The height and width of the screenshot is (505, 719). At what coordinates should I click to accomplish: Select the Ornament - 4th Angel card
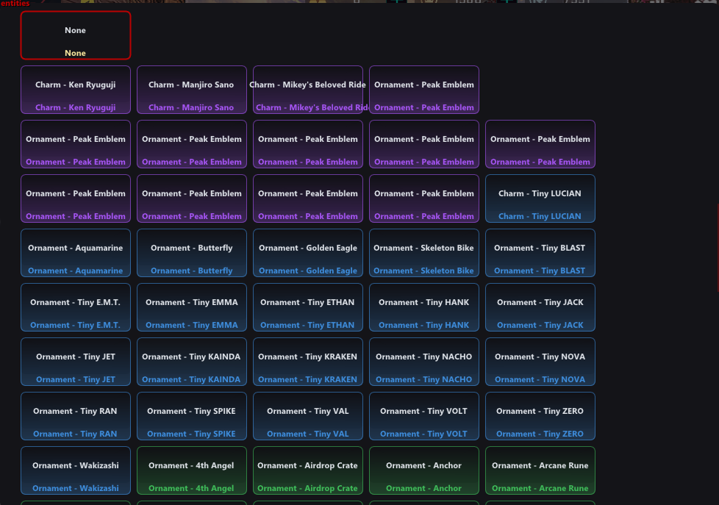pyautogui.click(x=192, y=470)
